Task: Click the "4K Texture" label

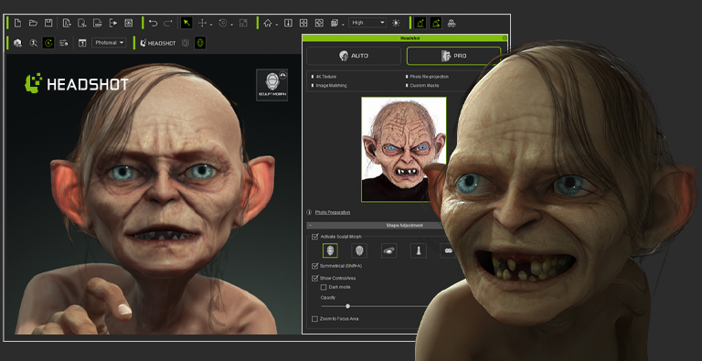Action: click(326, 77)
